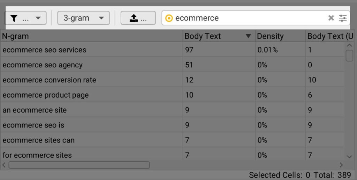Select the 'an ecommerce site' row
This screenshot has width=357, height=180.
pos(172,110)
